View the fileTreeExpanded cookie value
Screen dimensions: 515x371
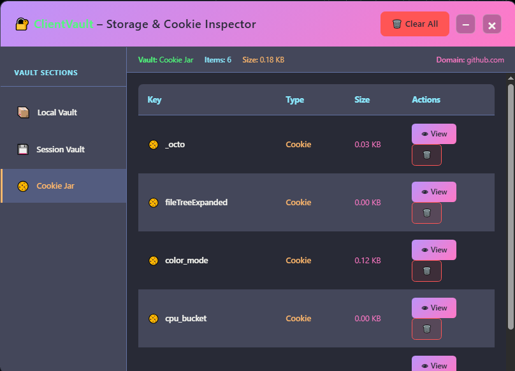point(433,192)
